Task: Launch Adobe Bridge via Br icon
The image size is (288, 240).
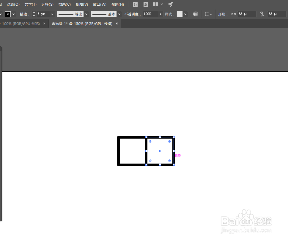Action: pyautogui.click(x=135, y=4)
